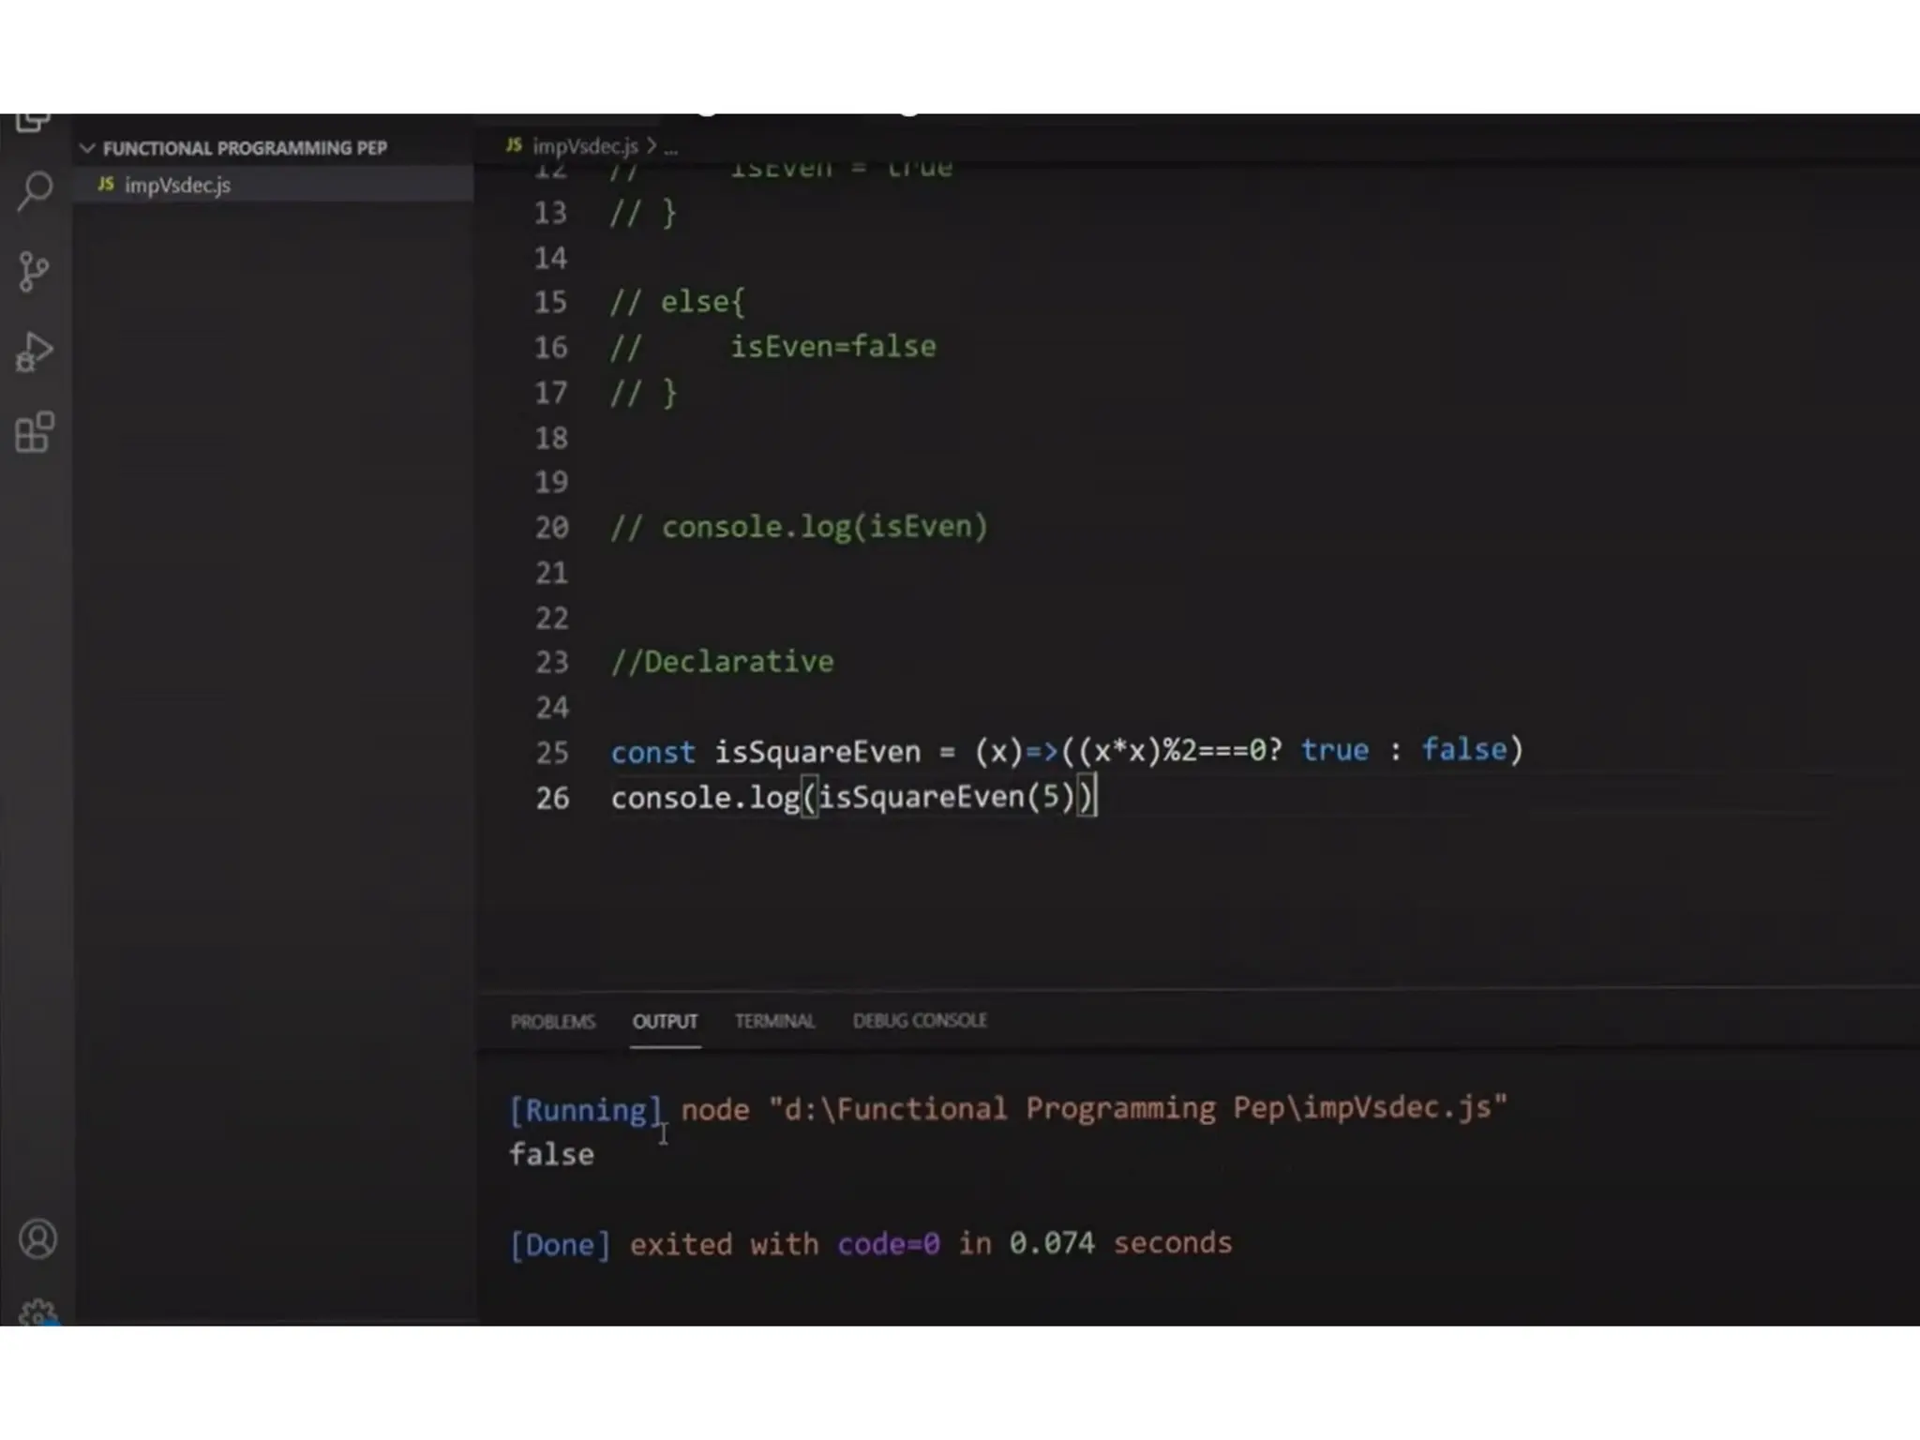This screenshot has height=1440, width=1920.
Task: Switch to the DEBUG CONSOLE tab
Action: [920, 1020]
